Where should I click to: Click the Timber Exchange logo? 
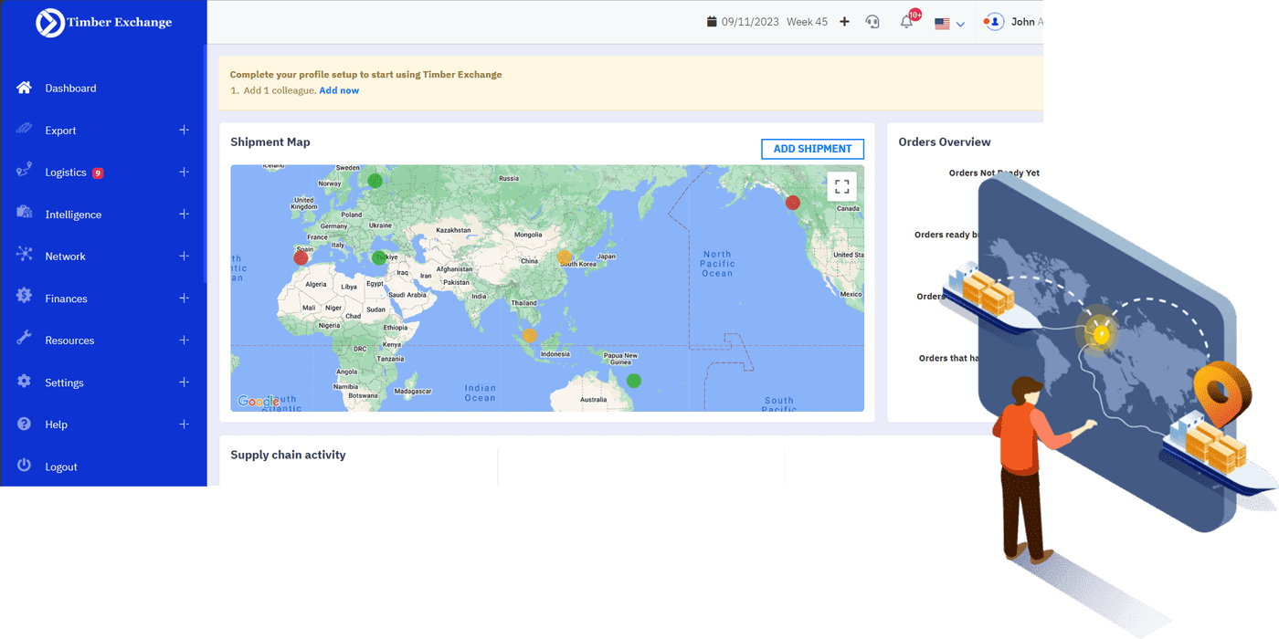click(x=103, y=22)
